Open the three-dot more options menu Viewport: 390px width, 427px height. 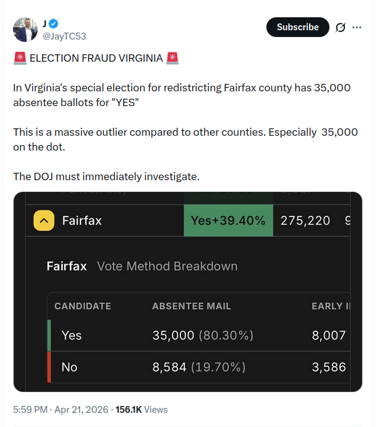click(x=357, y=27)
